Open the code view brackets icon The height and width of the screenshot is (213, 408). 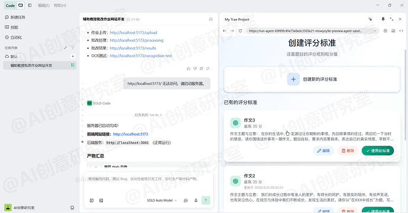[401, 31]
